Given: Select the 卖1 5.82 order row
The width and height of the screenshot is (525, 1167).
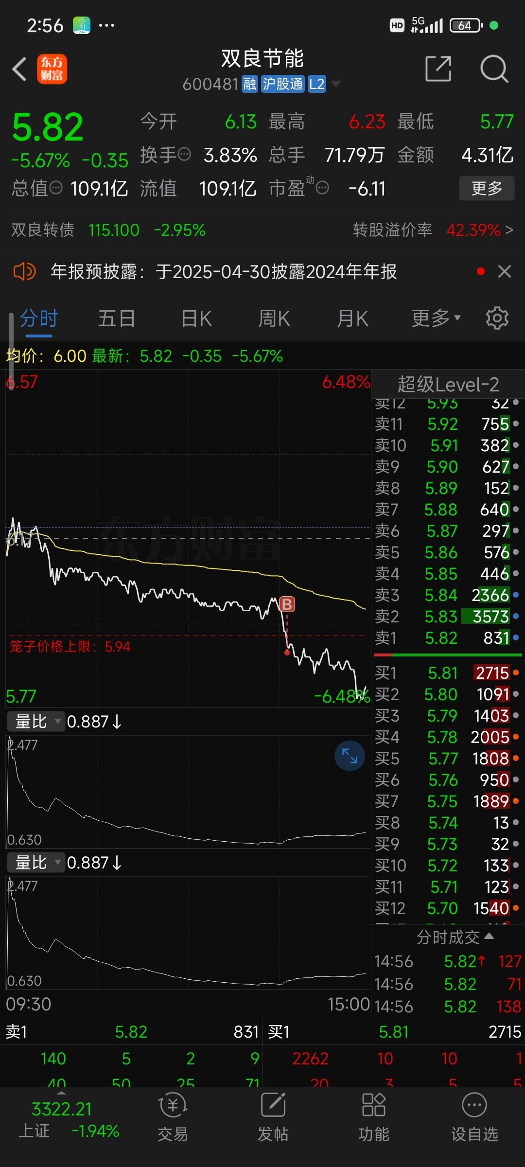Looking at the screenshot, I should (x=448, y=638).
